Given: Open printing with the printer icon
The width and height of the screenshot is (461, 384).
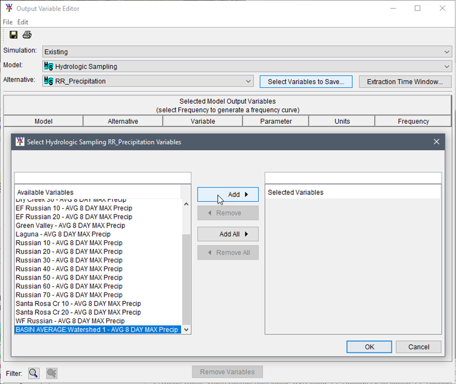Looking at the screenshot, I should click(x=27, y=34).
